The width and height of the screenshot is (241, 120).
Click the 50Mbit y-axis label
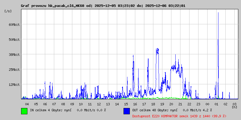coord(14,40)
